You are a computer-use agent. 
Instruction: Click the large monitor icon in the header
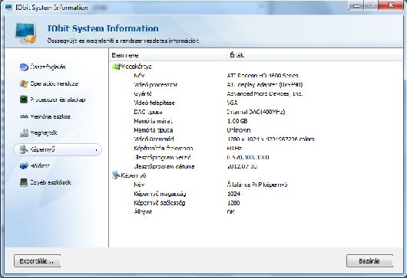click(x=25, y=33)
